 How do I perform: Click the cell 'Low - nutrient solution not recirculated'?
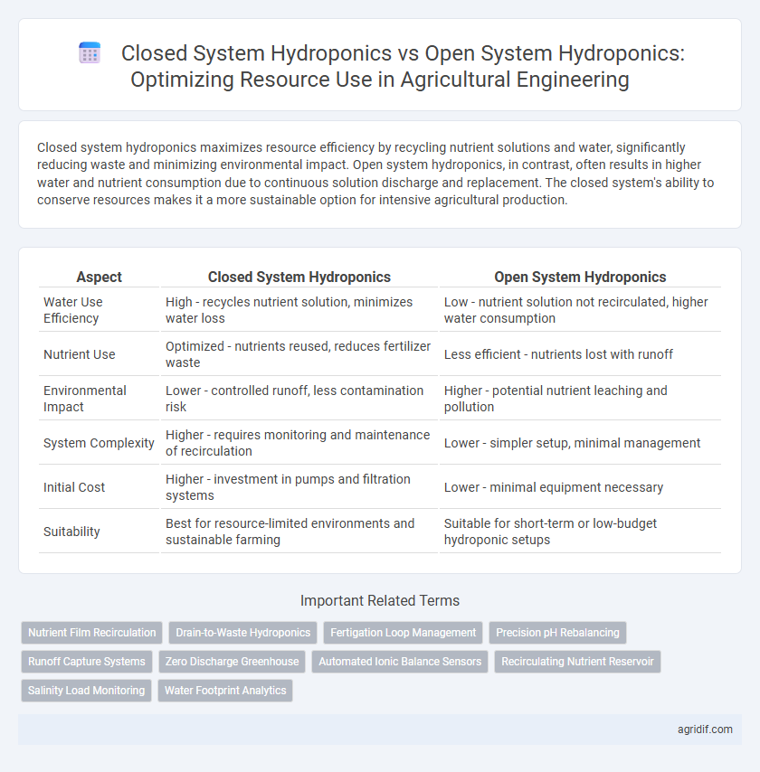[x=580, y=310]
